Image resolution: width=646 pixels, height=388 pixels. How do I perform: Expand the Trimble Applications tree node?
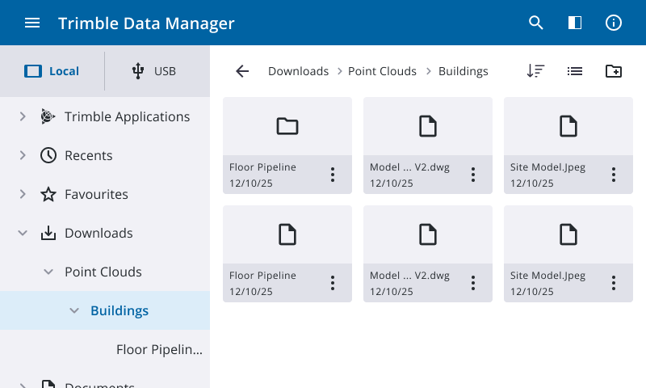click(23, 116)
